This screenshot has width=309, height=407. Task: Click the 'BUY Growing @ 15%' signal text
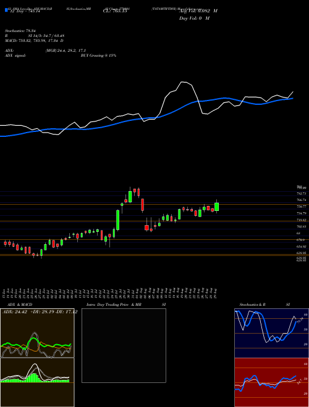tap(98, 55)
